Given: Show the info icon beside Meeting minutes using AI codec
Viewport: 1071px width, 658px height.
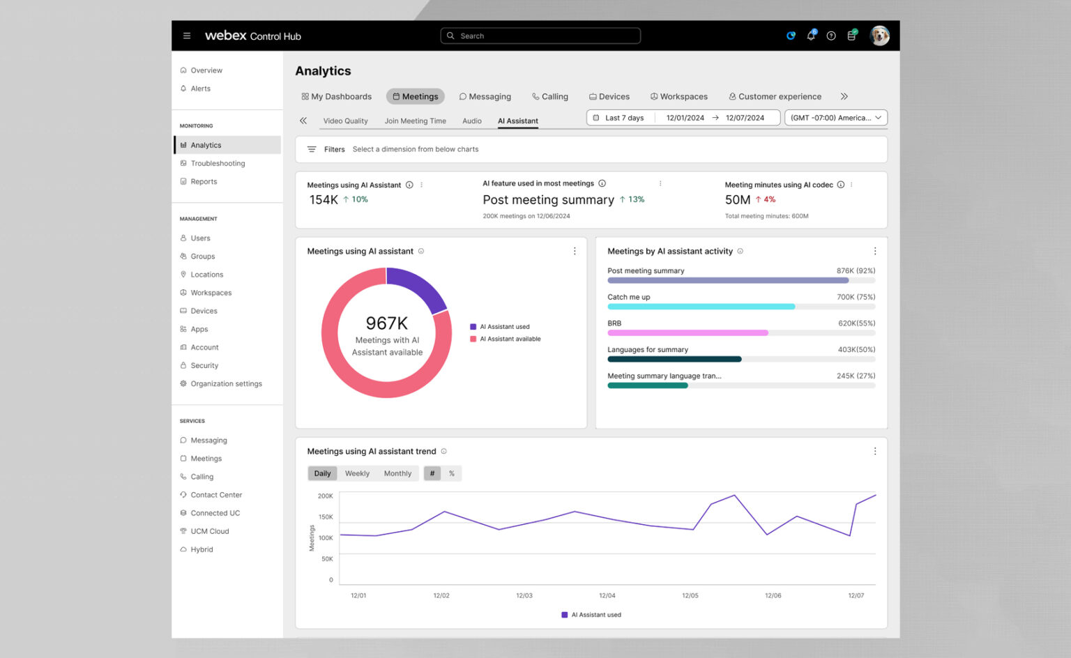Looking at the screenshot, I should coord(841,185).
